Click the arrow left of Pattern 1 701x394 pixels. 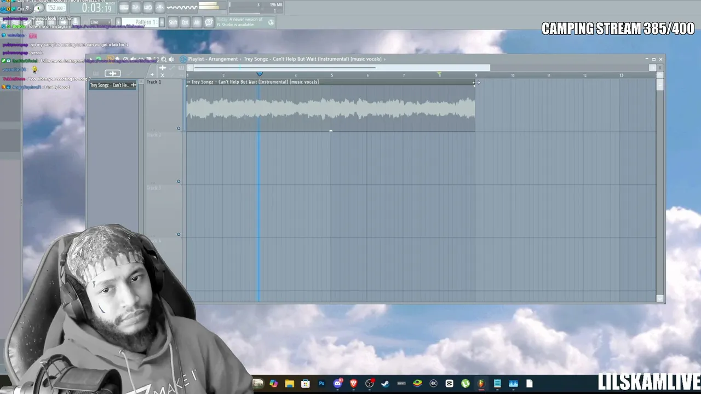pos(118,22)
